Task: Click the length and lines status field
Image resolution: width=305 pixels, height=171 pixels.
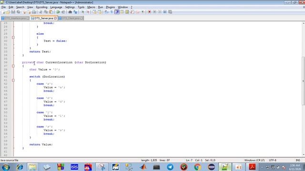Action: [155, 161]
